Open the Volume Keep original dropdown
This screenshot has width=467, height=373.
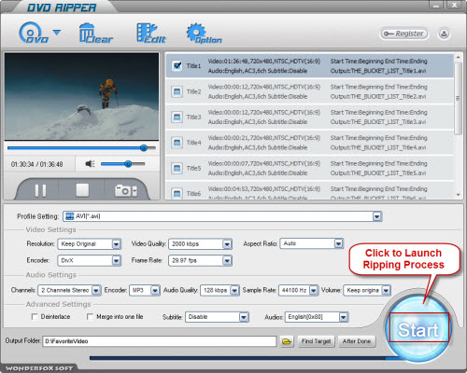point(386,290)
